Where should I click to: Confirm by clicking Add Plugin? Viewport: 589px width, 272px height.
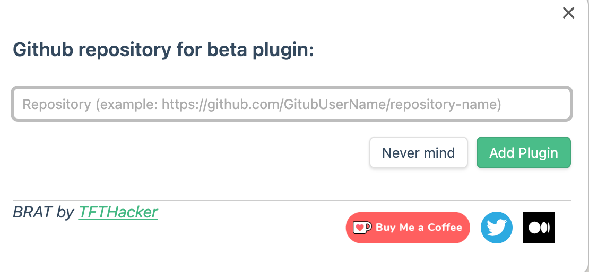point(523,153)
